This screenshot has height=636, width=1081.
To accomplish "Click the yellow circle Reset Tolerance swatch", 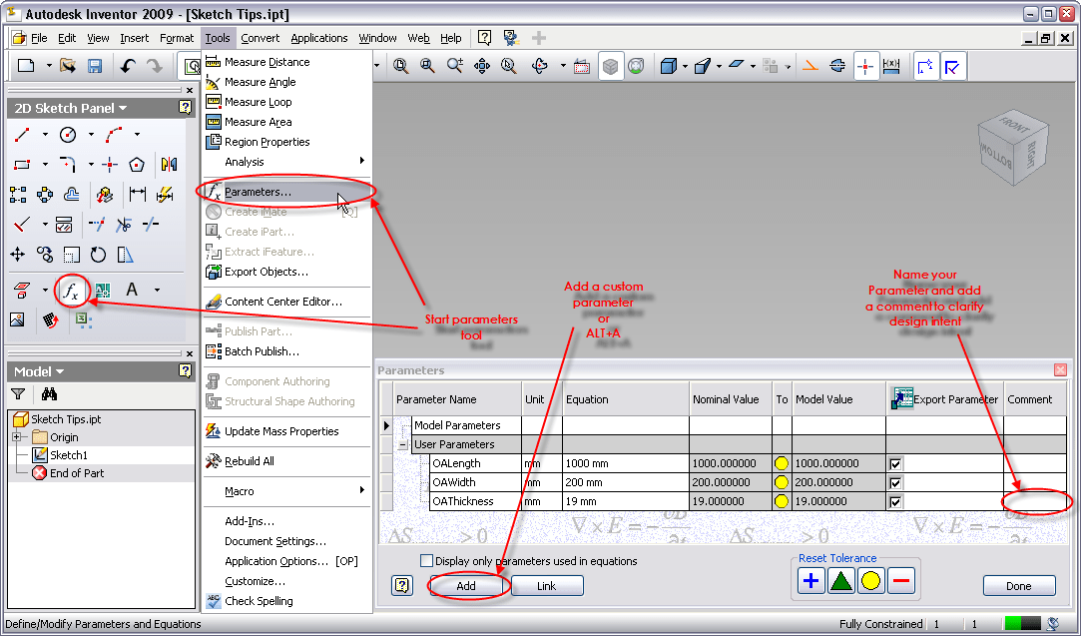I will coord(870,579).
